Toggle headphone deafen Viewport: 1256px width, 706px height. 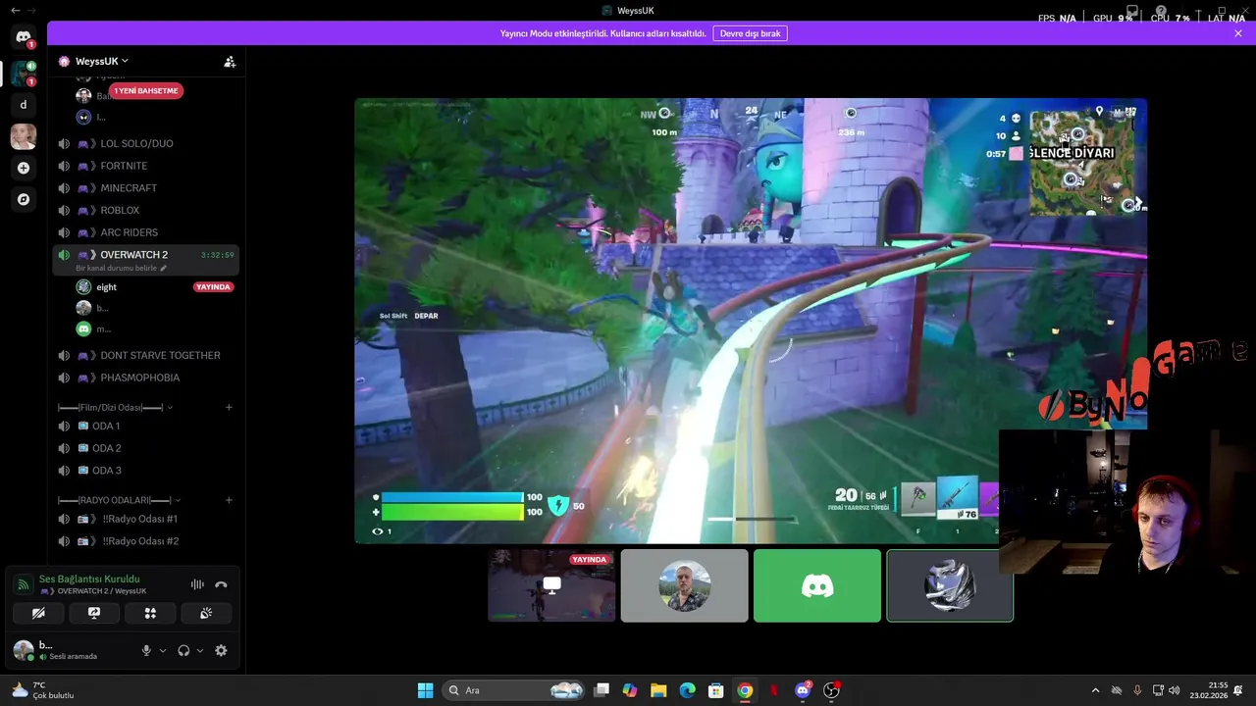click(x=183, y=650)
